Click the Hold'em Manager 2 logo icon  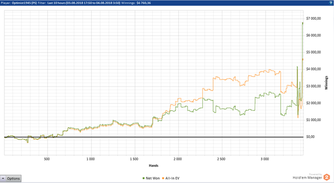pyautogui.click(x=327, y=177)
